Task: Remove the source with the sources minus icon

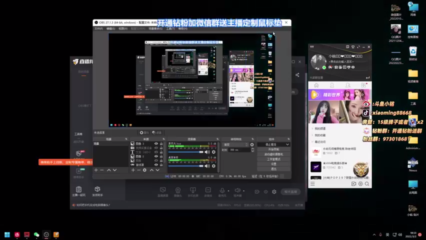Action: (138, 170)
